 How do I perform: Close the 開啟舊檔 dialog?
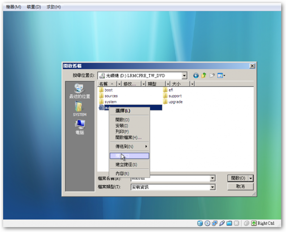pos(252,66)
